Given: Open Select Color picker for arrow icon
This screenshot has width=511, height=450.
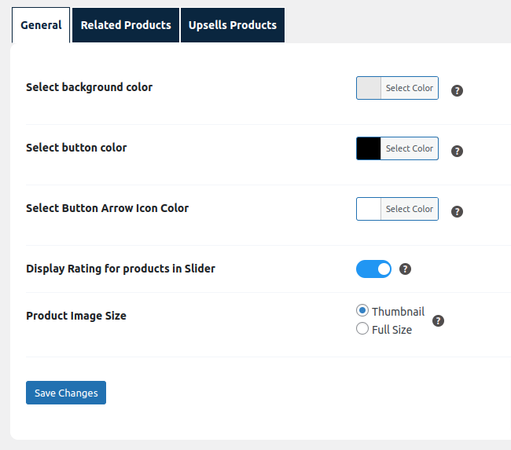Looking at the screenshot, I should (x=409, y=209).
